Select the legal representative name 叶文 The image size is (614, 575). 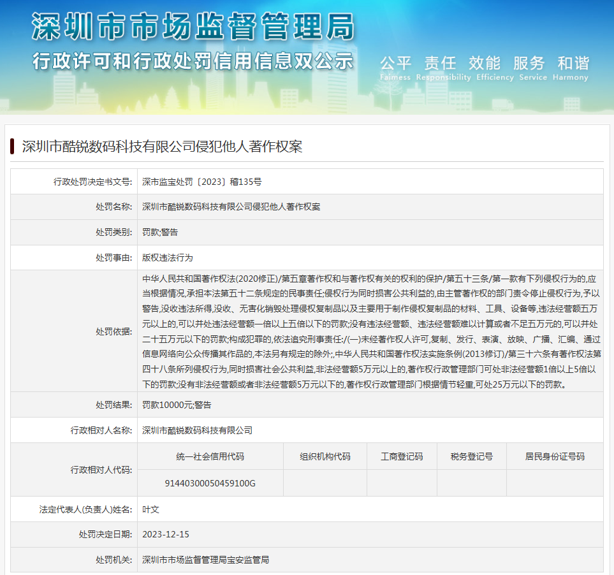pos(150,509)
